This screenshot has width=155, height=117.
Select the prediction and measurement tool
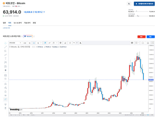5,66
